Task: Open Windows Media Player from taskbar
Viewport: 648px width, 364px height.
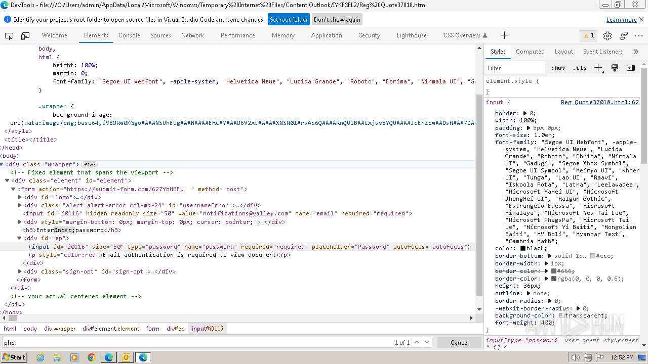Action: click(x=74, y=357)
